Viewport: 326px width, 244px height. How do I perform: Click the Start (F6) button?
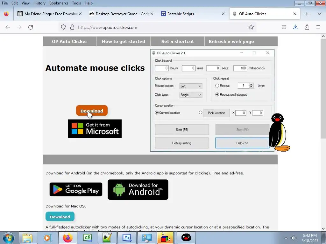[x=182, y=130]
